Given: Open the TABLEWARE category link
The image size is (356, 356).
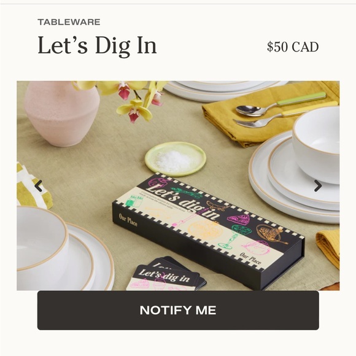Looking at the screenshot, I should [69, 22].
